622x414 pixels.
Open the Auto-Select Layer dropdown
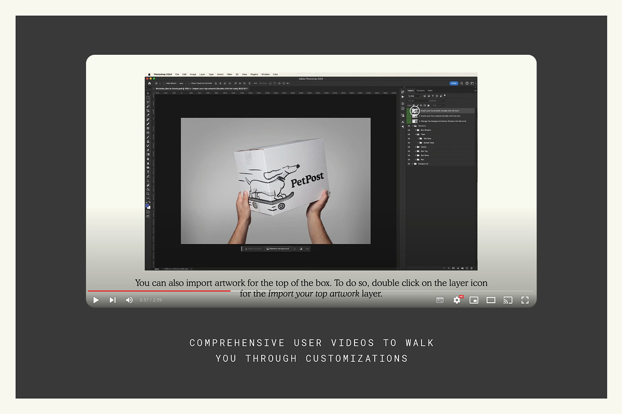pyautogui.click(x=182, y=83)
